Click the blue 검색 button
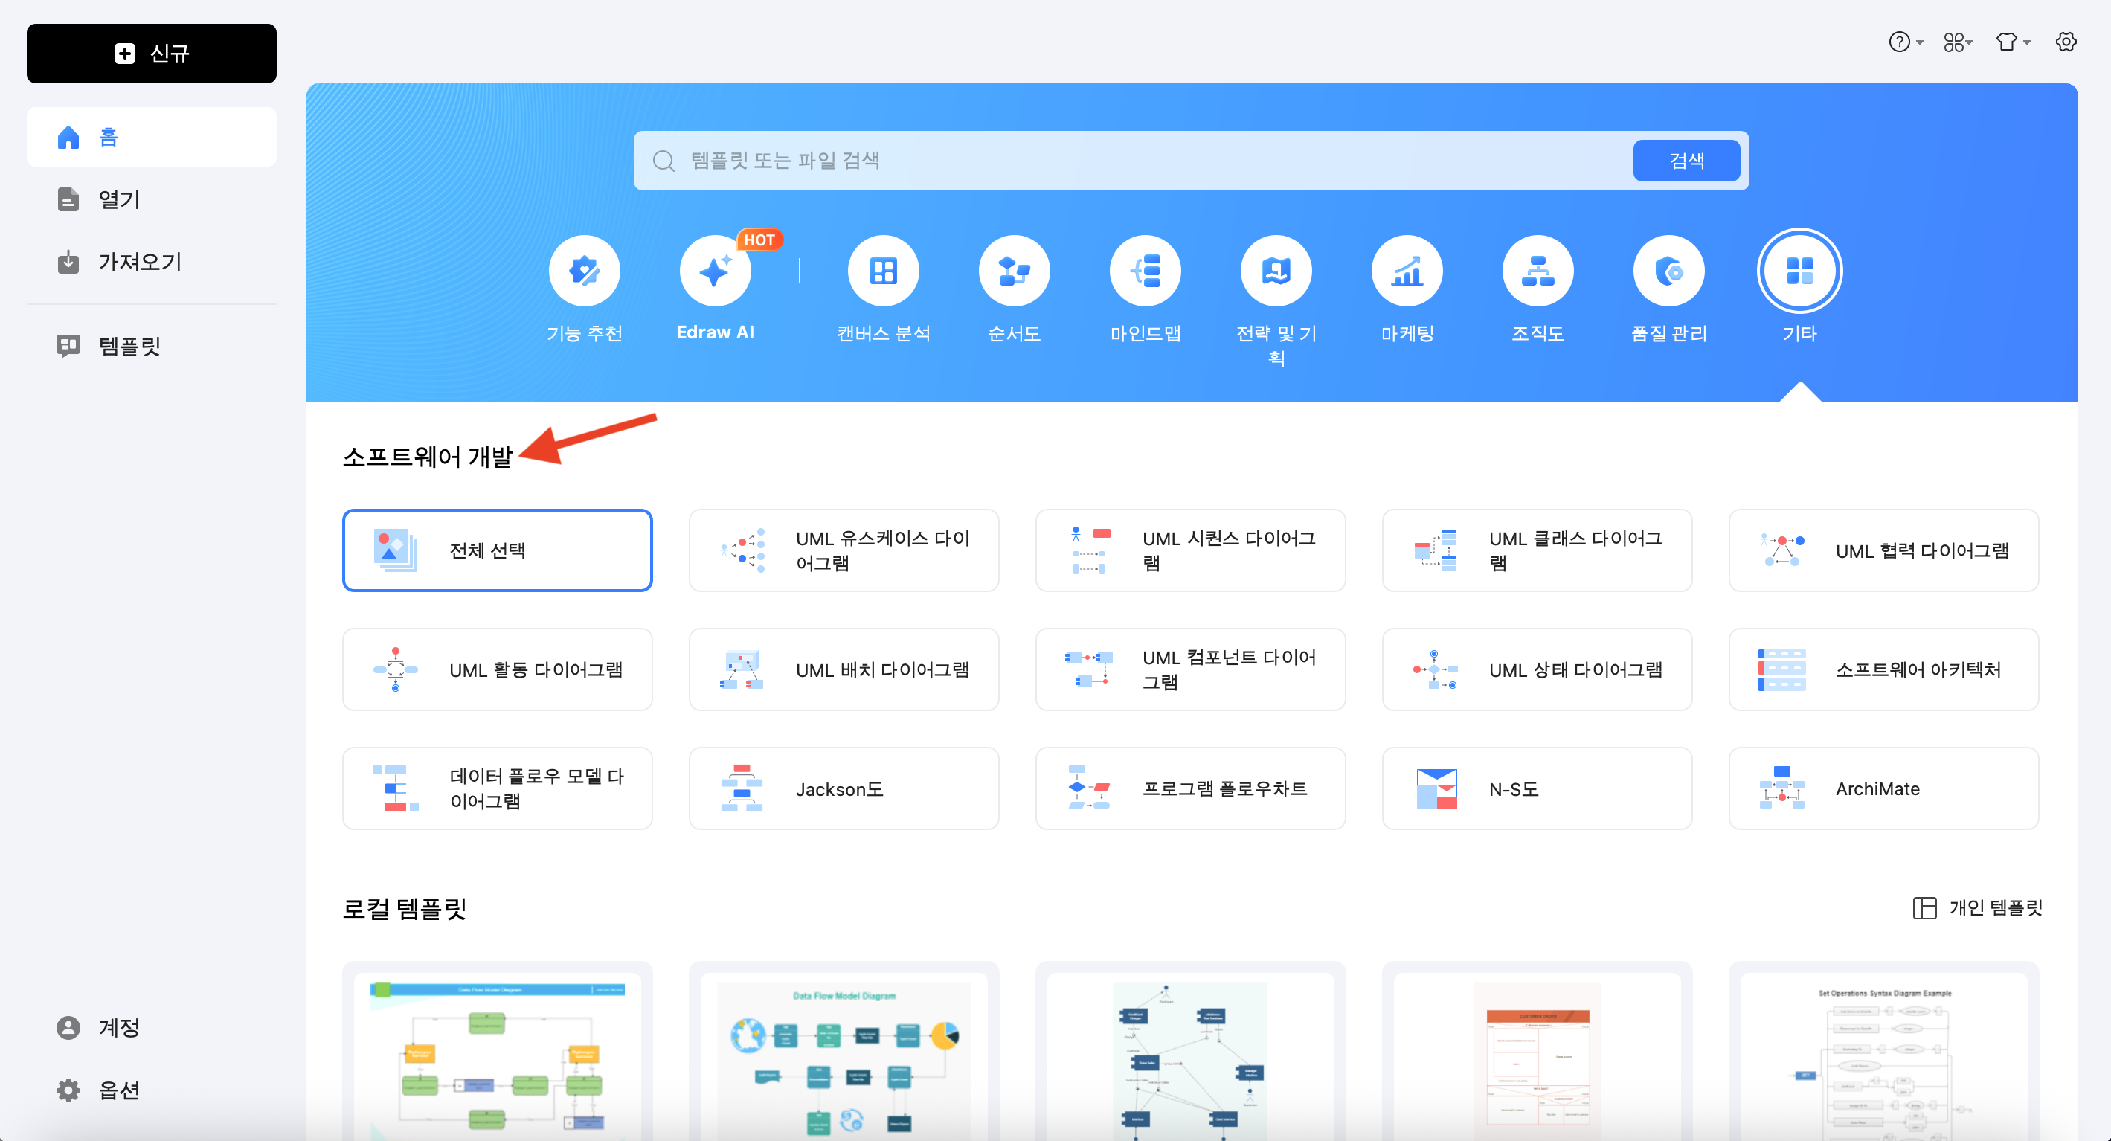2111x1141 pixels. [x=1686, y=161]
